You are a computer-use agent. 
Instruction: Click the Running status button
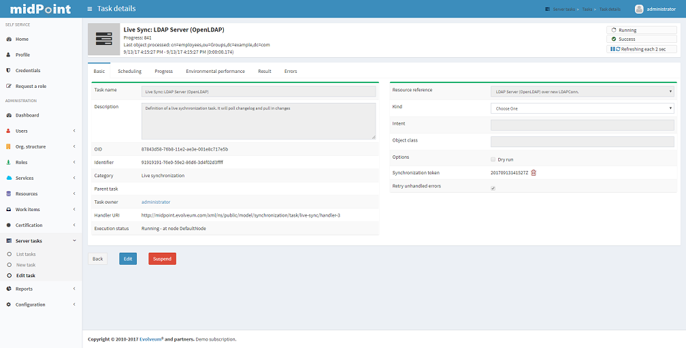641,30
